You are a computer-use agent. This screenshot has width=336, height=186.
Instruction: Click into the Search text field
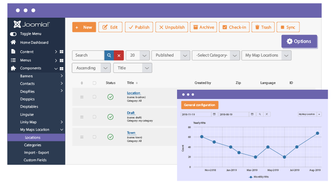(x=87, y=55)
